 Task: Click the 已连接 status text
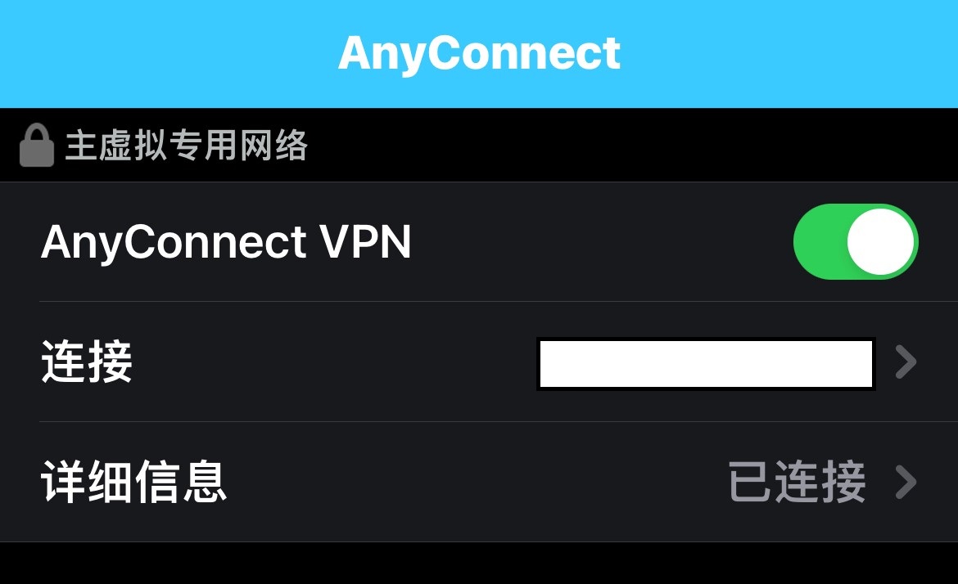pyautogui.click(x=798, y=482)
